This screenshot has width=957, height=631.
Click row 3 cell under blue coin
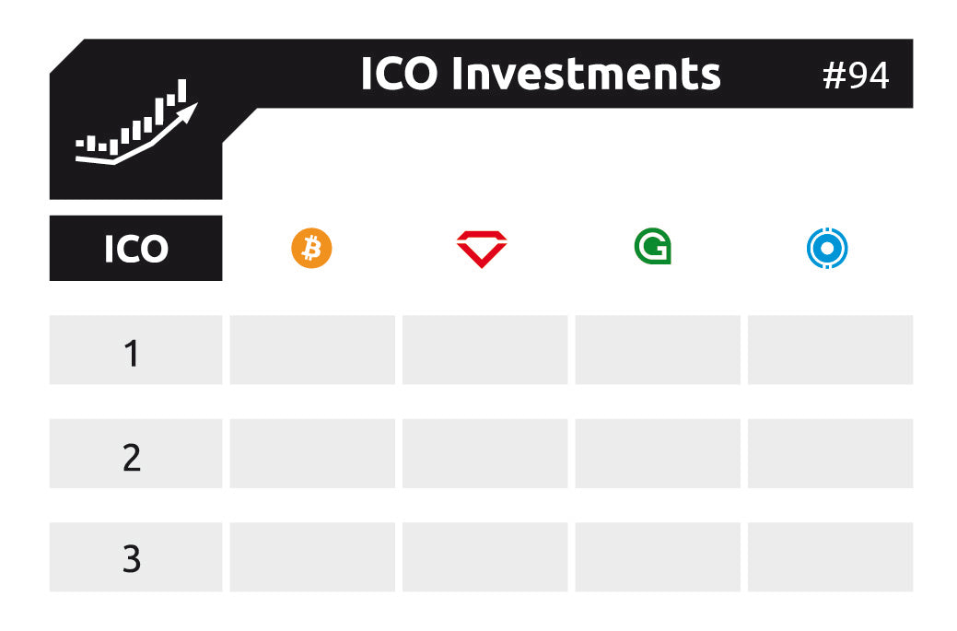(x=830, y=557)
